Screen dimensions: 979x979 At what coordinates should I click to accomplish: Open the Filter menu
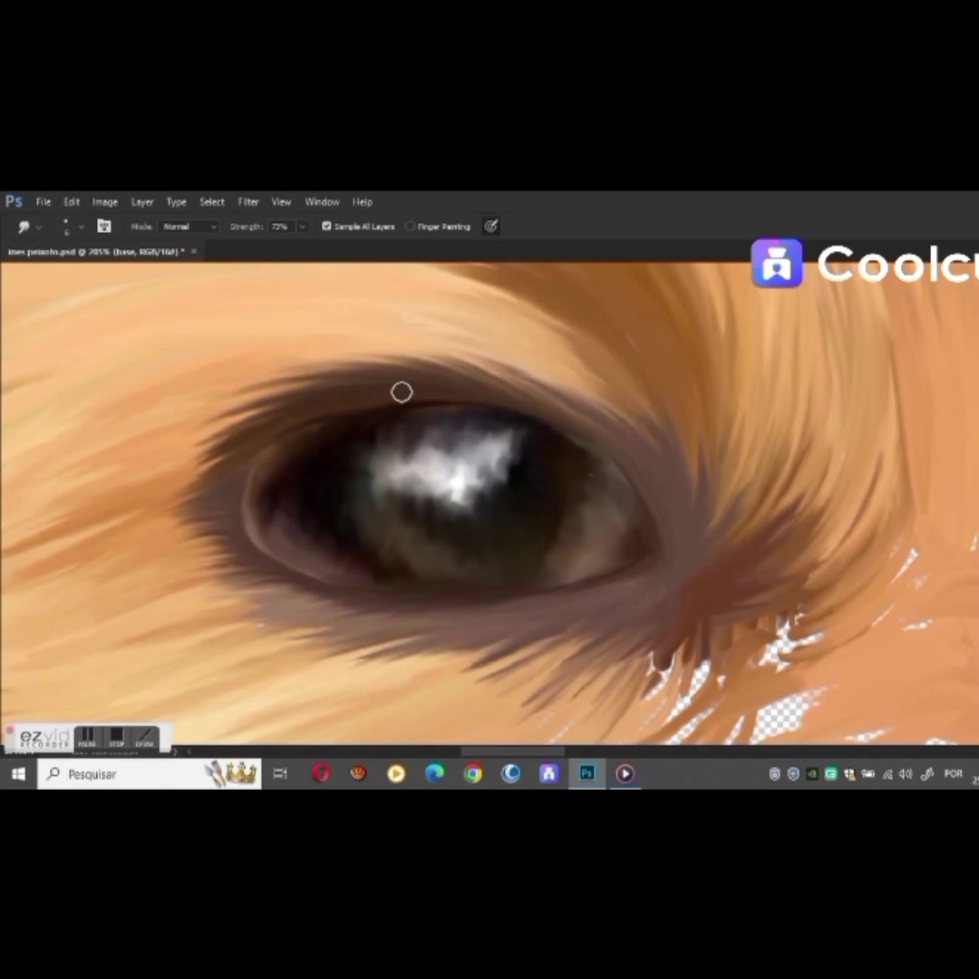click(x=247, y=201)
